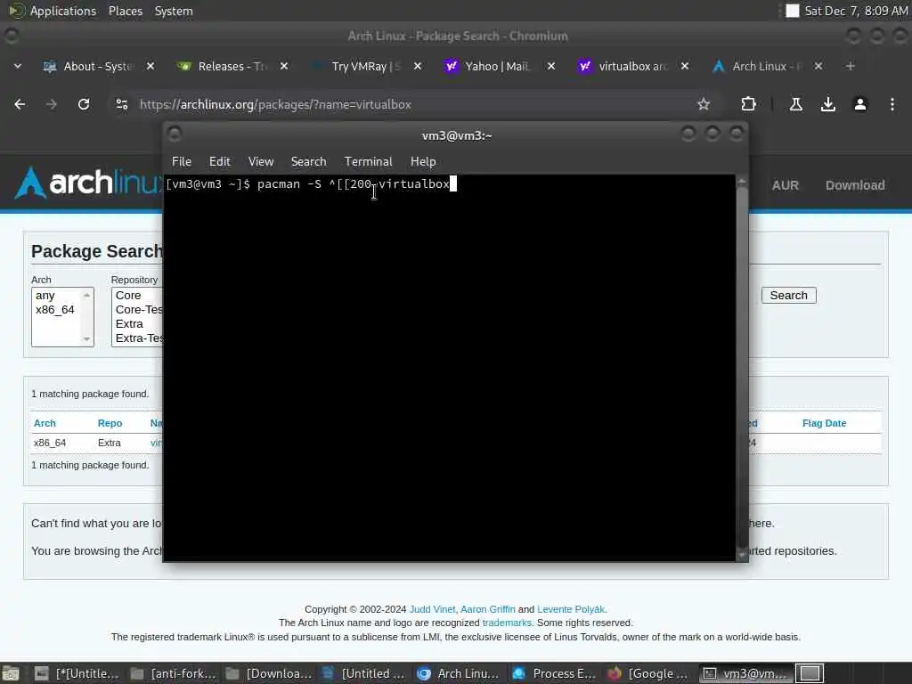Open terminal Terminal menu
912x684 pixels.
coord(368,162)
